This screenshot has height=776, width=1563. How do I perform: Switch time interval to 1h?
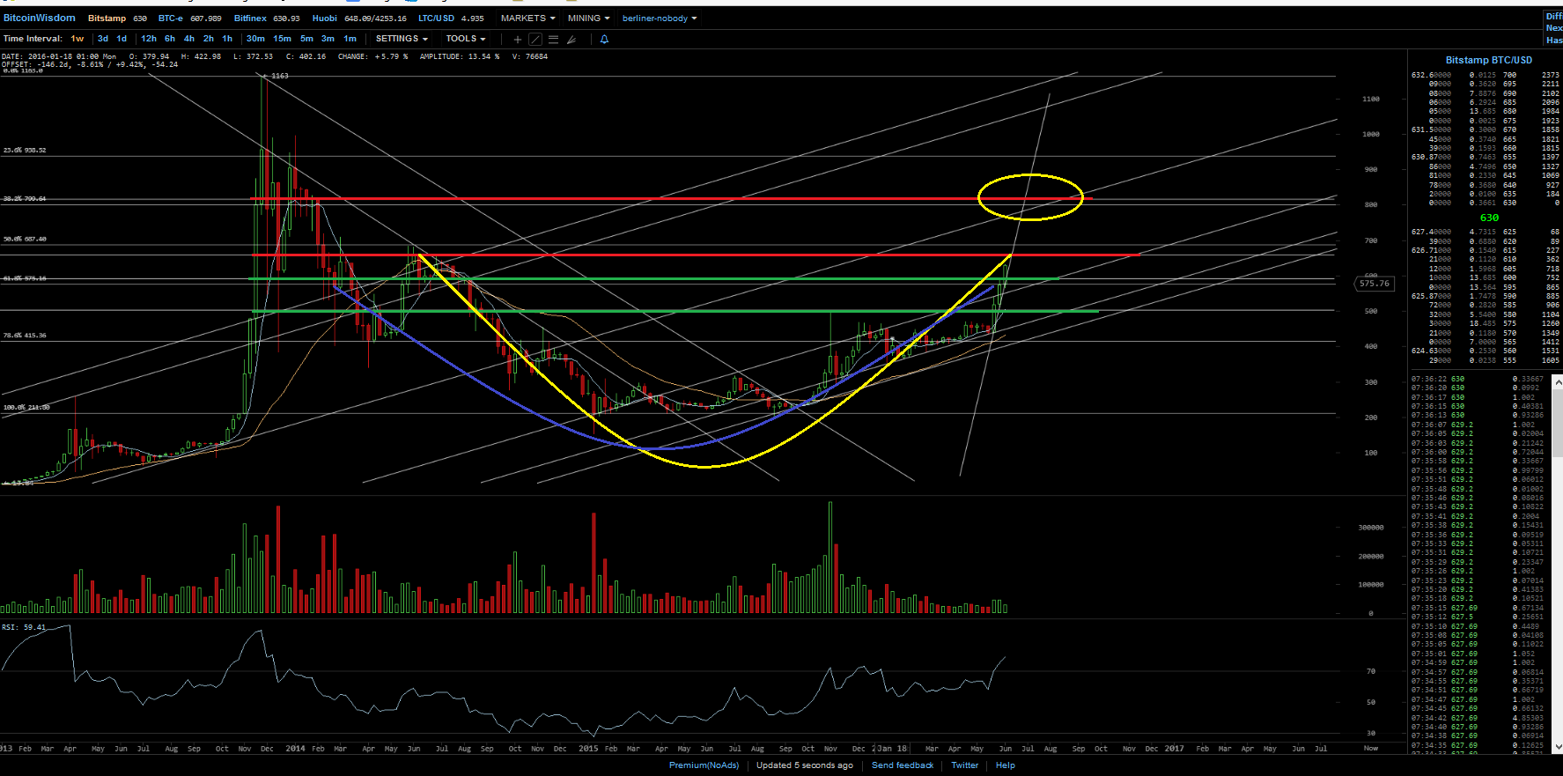(x=227, y=39)
